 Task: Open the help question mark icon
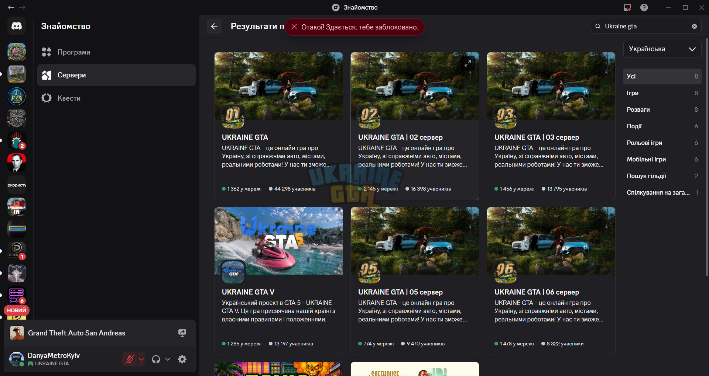tap(644, 7)
